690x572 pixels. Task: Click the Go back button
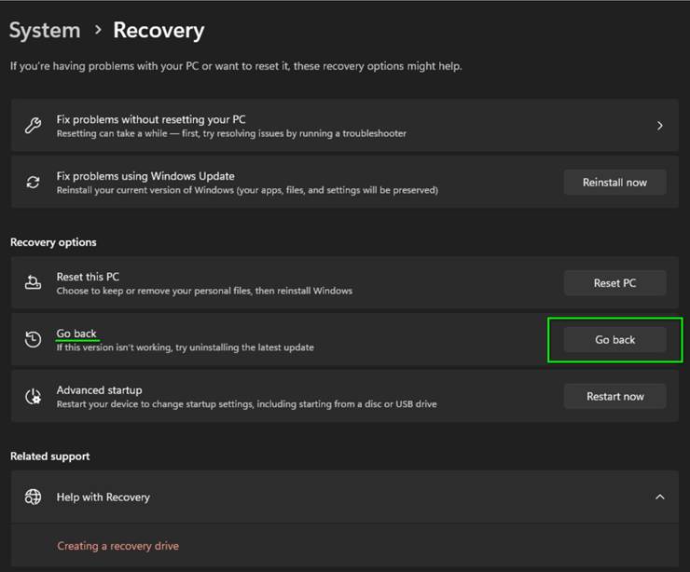[614, 339]
